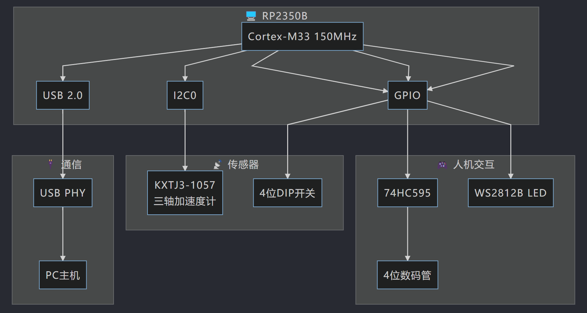Select the WS2812B LED node
This screenshot has height=313, width=587.
point(510,193)
